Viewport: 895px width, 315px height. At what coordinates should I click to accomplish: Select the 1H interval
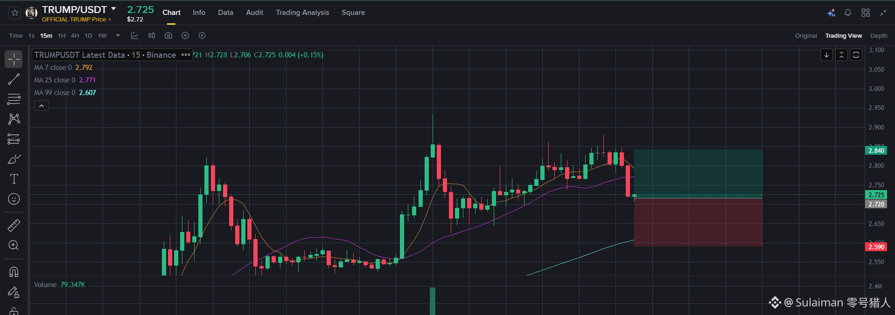[62, 35]
